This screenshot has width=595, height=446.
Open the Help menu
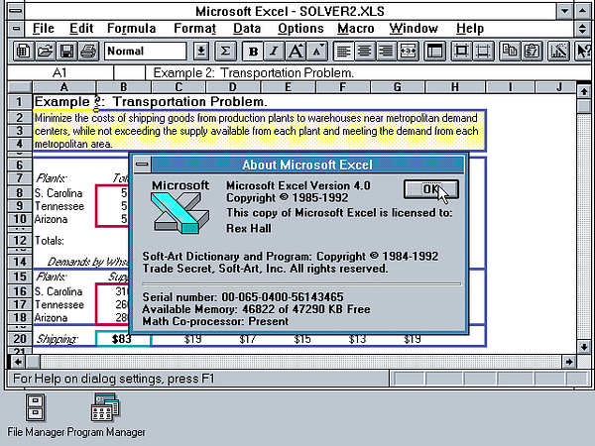point(470,29)
